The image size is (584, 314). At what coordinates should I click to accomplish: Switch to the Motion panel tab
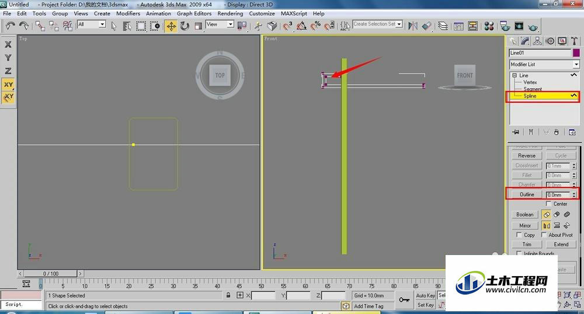(550, 41)
